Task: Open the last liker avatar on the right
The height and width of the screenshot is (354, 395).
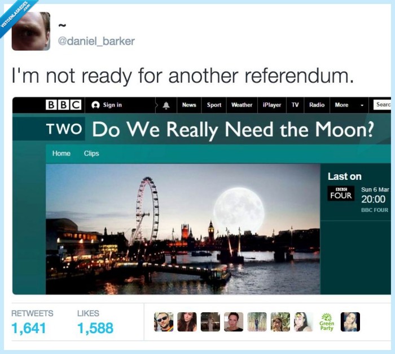Action: pos(350,322)
